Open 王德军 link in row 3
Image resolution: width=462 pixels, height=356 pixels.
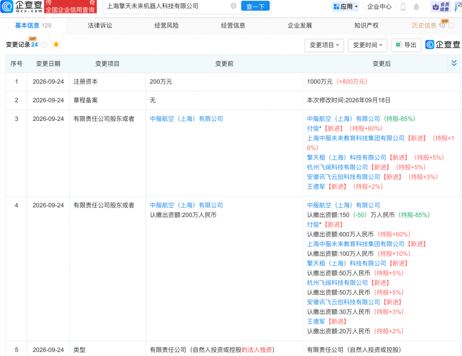coord(316,187)
